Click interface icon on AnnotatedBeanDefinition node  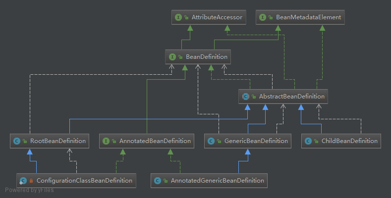coord(106,141)
